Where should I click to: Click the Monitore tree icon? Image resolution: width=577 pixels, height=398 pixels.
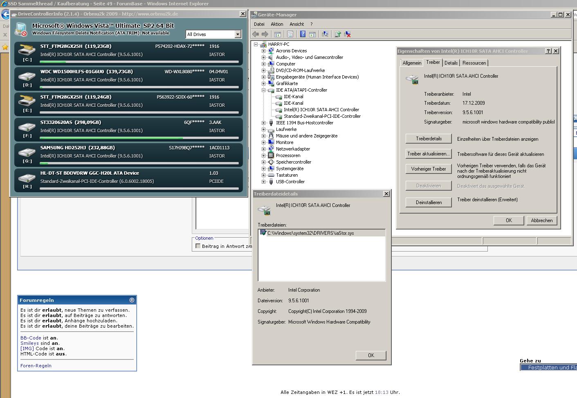(271, 142)
